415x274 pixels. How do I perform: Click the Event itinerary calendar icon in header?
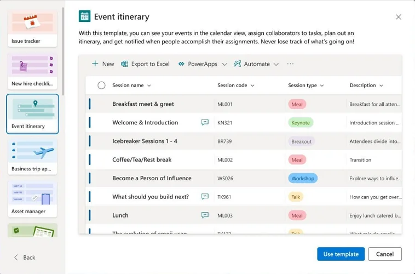click(x=84, y=16)
